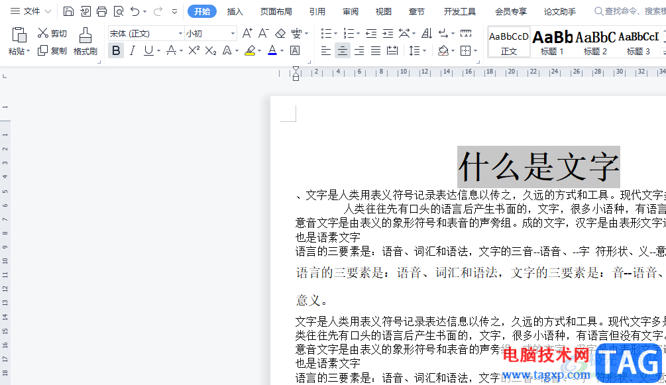Clear formatting with eraser icon

[280, 33]
